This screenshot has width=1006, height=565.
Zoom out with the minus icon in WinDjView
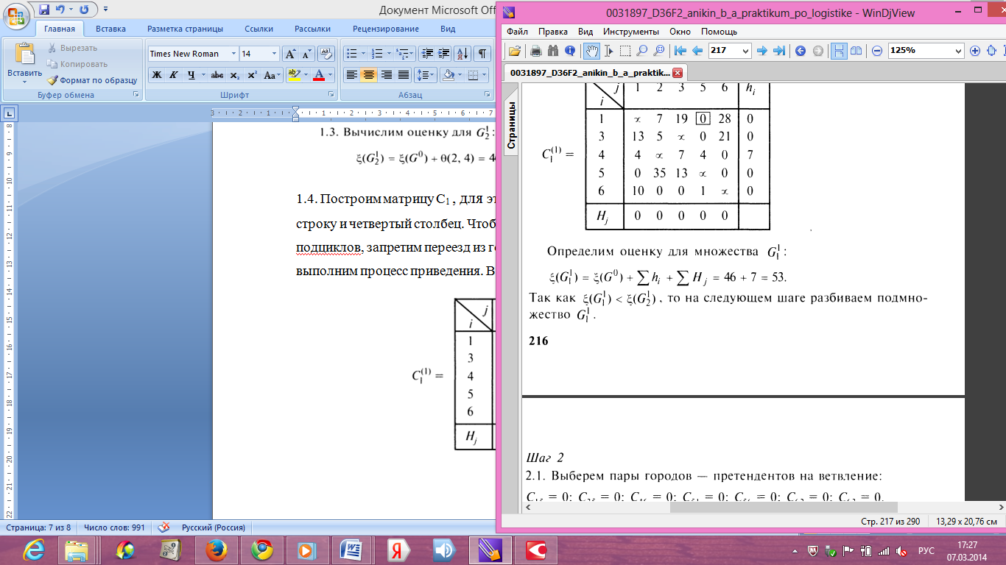[877, 51]
